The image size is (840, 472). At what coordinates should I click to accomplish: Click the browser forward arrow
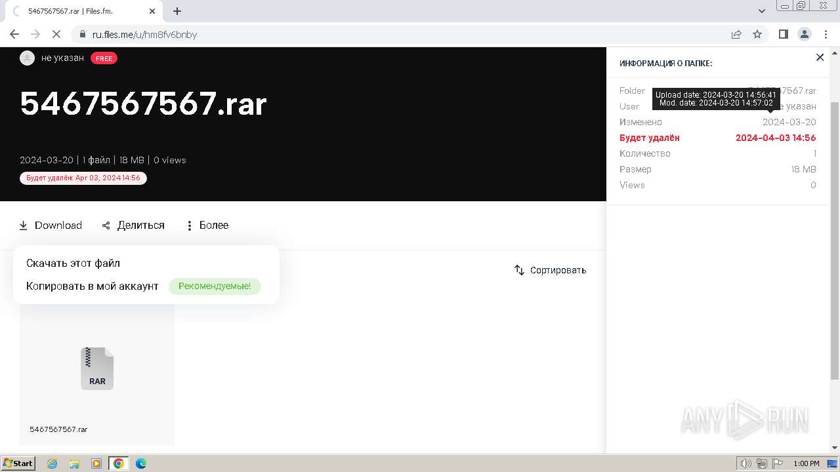point(35,34)
